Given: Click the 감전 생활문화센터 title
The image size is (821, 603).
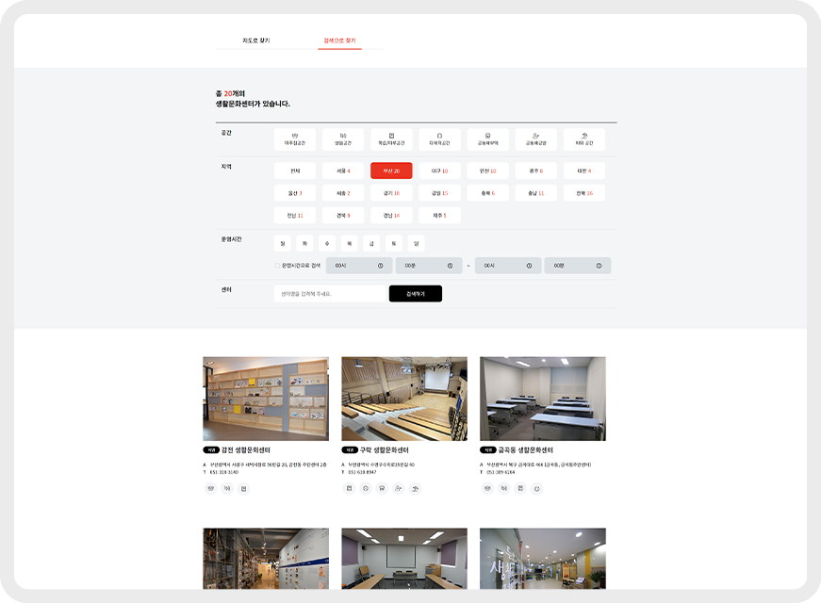Looking at the screenshot, I should coord(246,450).
